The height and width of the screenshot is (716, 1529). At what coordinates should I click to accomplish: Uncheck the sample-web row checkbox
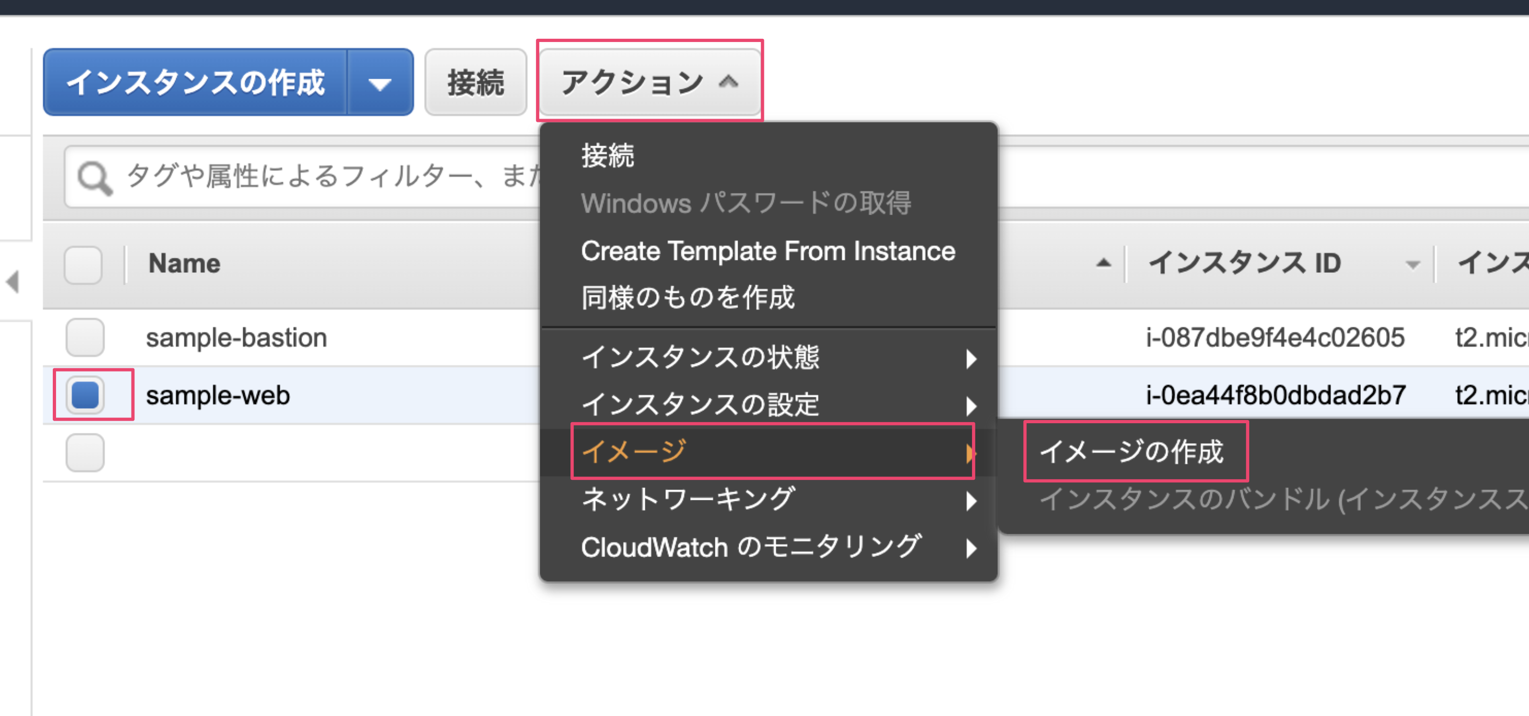tap(85, 395)
